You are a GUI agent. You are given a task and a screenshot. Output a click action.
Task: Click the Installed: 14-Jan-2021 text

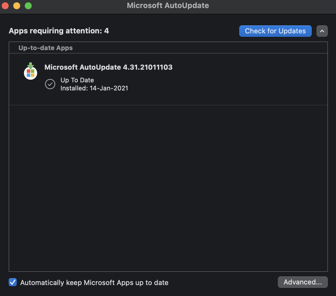pyautogui.click(x=94, y=88)
